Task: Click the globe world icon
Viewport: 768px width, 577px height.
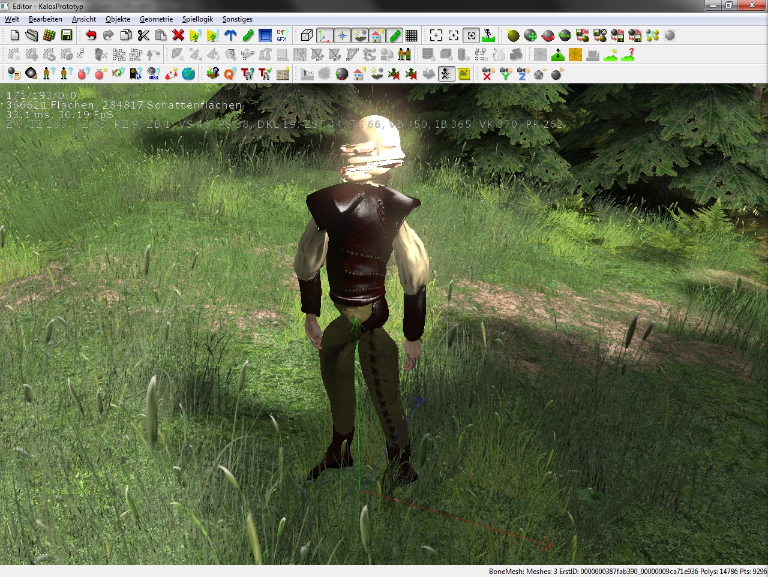Action: click(188, 74)
